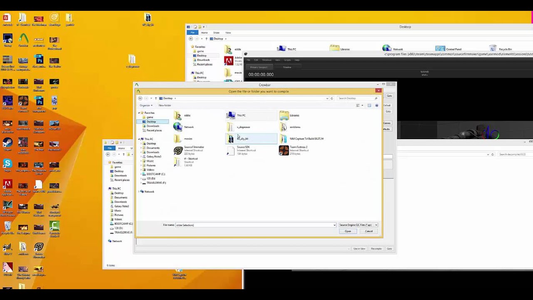Click the Use in View button in Crowbar
This screenshot has width=533, height=300.
tap(359, 249)
